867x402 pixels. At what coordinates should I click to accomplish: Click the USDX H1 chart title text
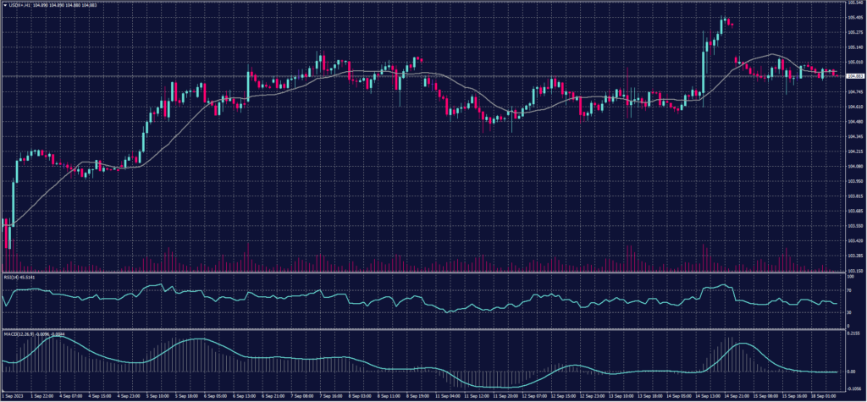[x=22, y=6]
